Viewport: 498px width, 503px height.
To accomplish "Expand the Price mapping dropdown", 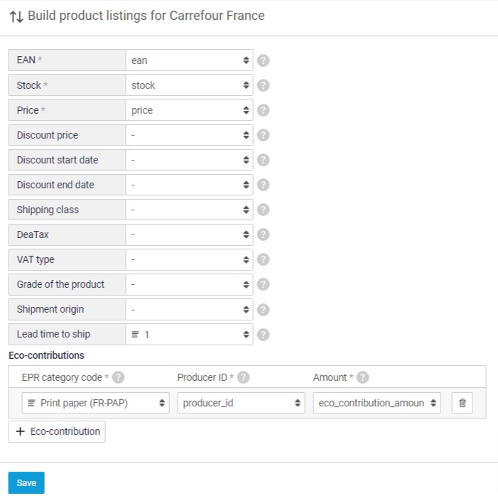I will (189, 110).
